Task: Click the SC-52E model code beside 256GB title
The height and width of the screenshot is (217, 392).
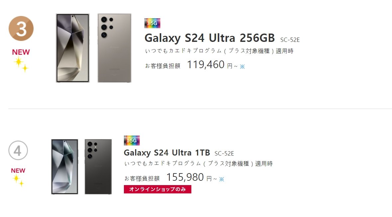Action: click(290, 40)
